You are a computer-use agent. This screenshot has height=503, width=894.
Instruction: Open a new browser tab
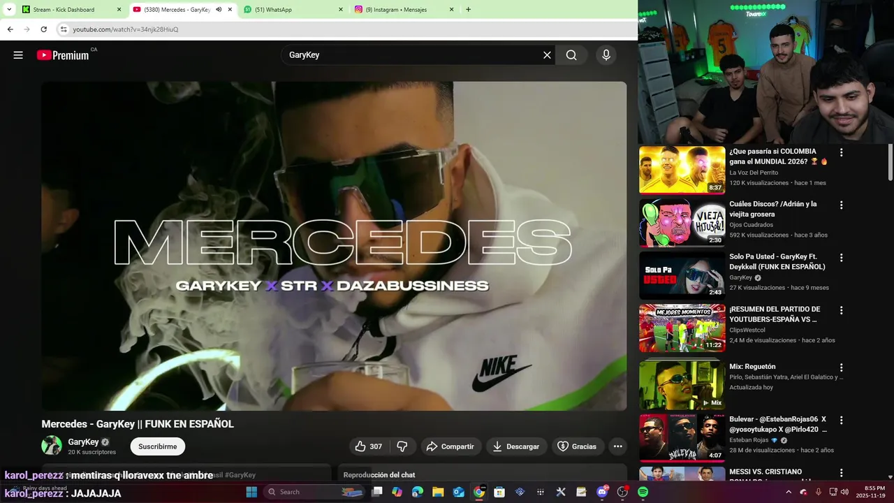(x=468, y=10)
